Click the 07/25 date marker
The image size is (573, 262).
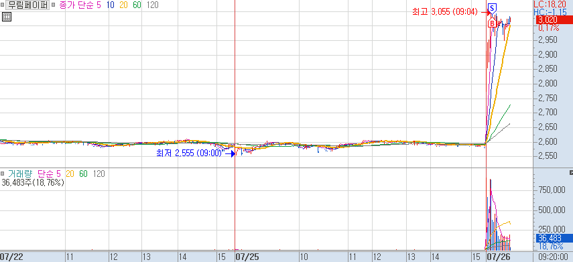[x=247, y=257]
